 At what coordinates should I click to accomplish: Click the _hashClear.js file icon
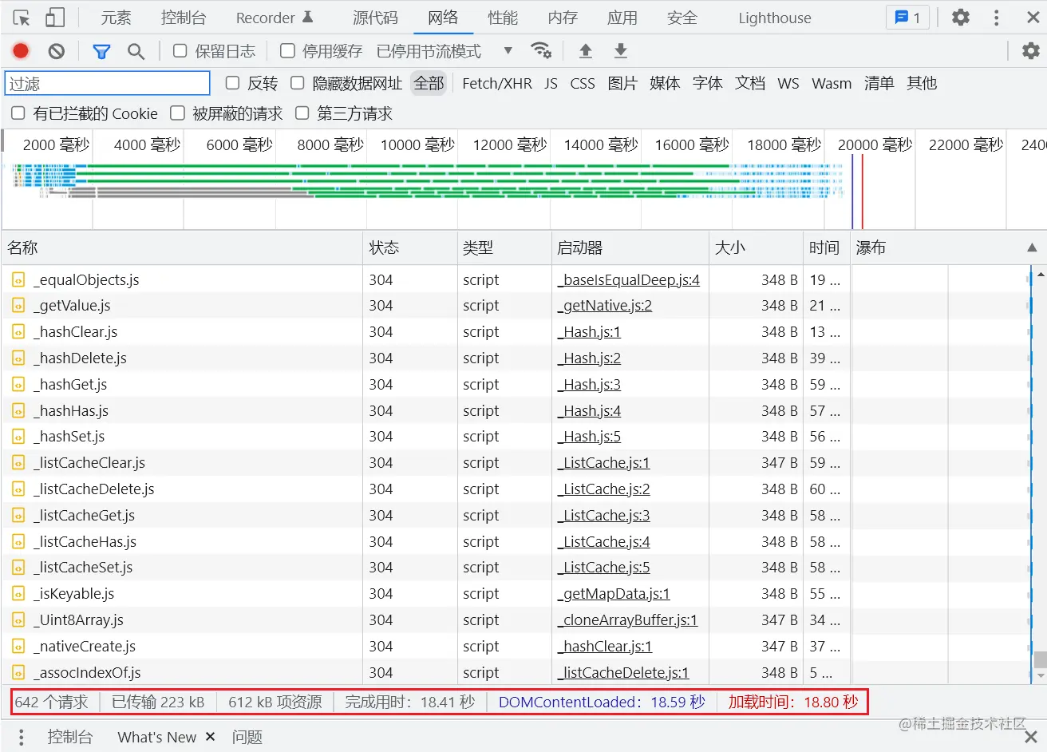[18, 332]
